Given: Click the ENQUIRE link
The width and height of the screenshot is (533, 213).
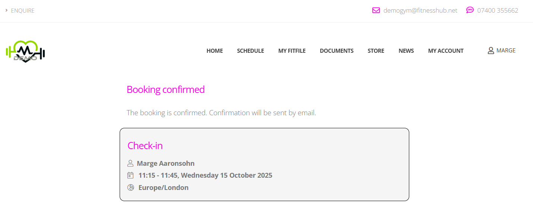Looking at the screenshot, I should click(x=23, y=11).
